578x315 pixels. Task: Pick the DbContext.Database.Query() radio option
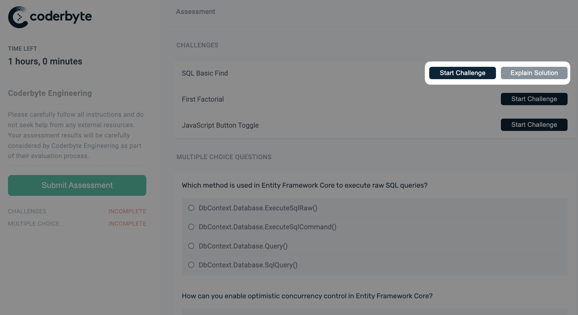[191, 246]
